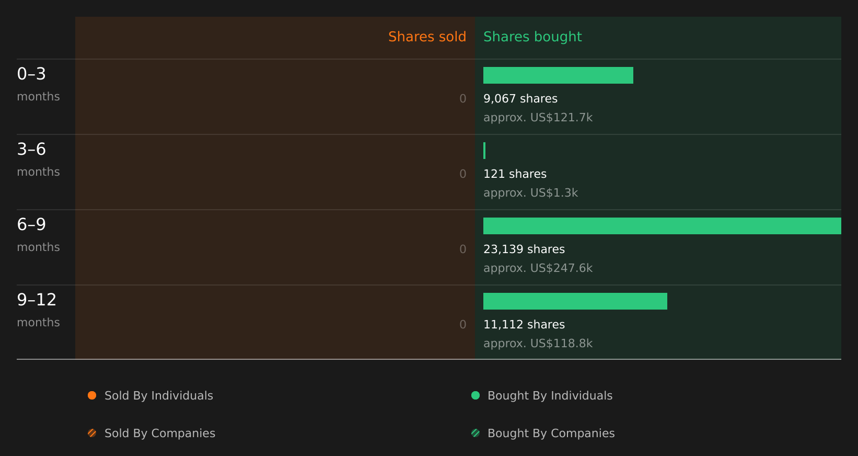Click the 3–6 months row label

[x=38, y=159]
